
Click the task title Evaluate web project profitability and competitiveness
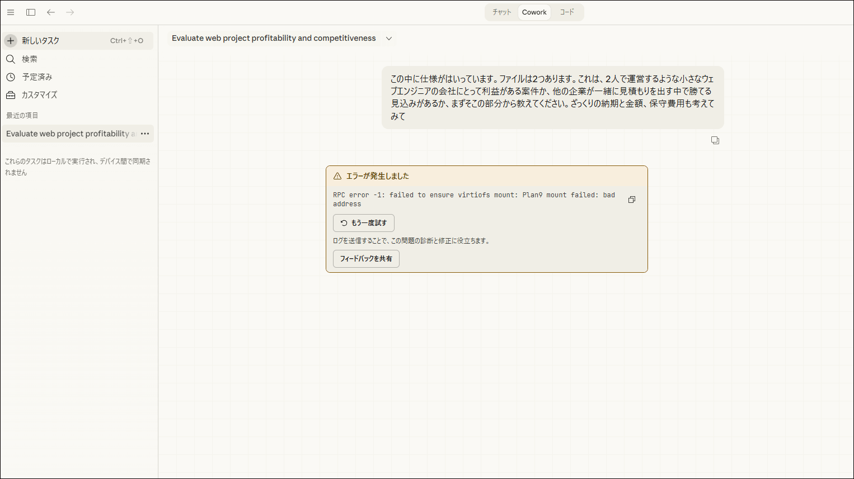pos(274,39)
